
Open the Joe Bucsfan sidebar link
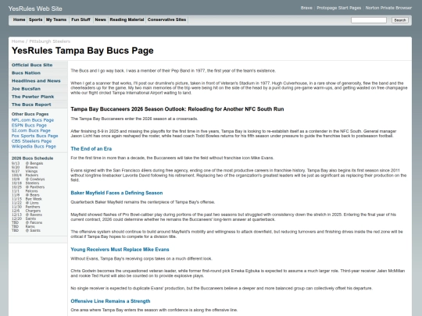(x=26, y=89)
